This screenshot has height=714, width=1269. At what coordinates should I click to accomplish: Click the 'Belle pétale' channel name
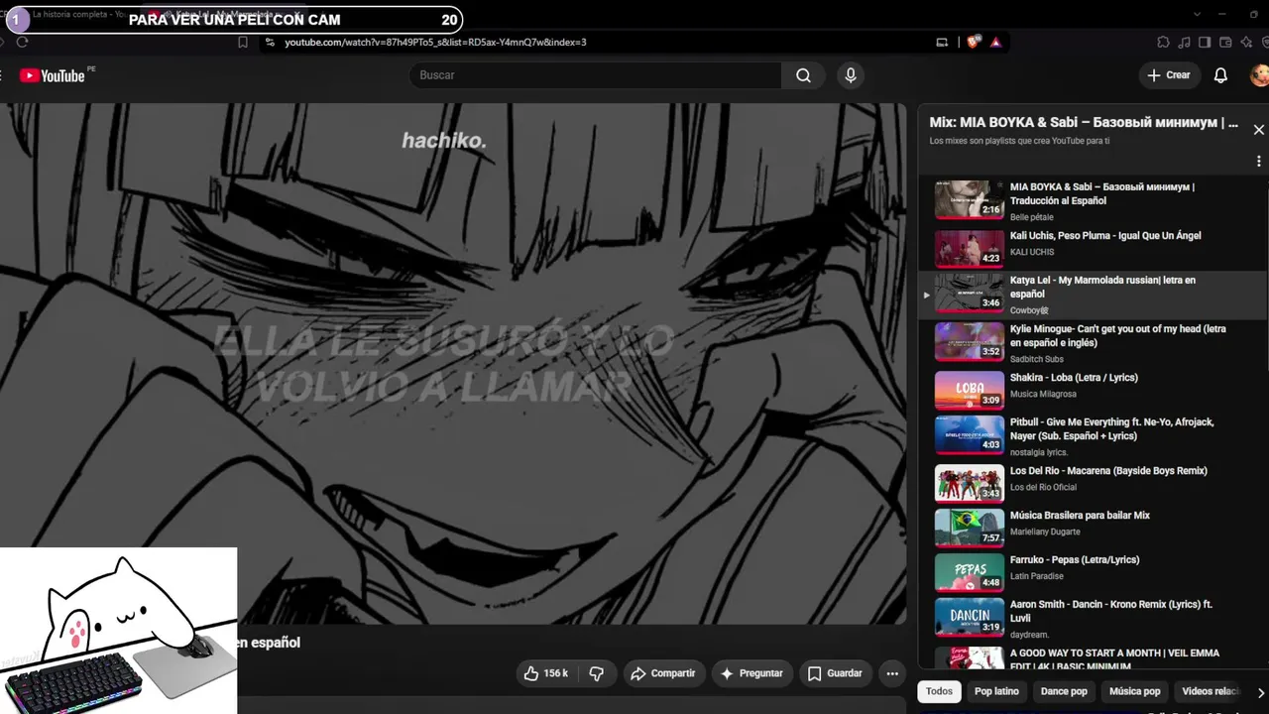point(1032,217)
